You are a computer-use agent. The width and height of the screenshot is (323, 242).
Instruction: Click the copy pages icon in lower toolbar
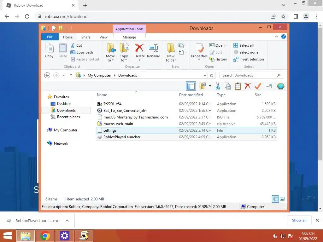point(228,86)
